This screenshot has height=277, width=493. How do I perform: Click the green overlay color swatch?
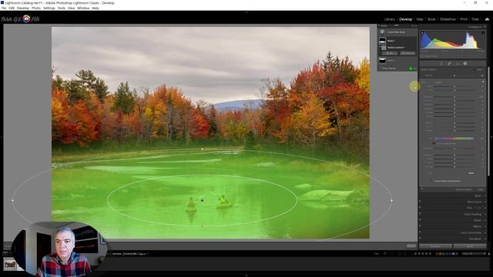click(411, 68)
